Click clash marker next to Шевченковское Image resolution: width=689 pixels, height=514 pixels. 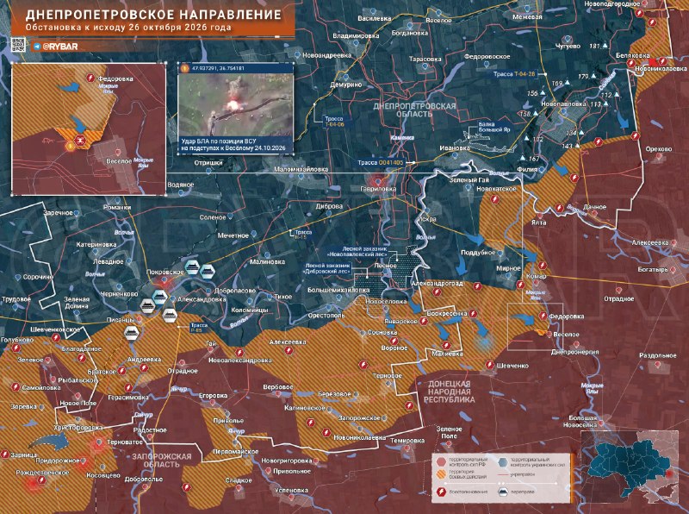(56, 338)
